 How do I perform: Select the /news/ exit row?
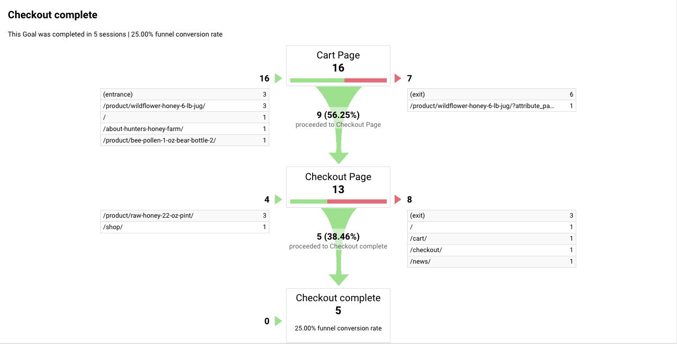click(492, 262)
